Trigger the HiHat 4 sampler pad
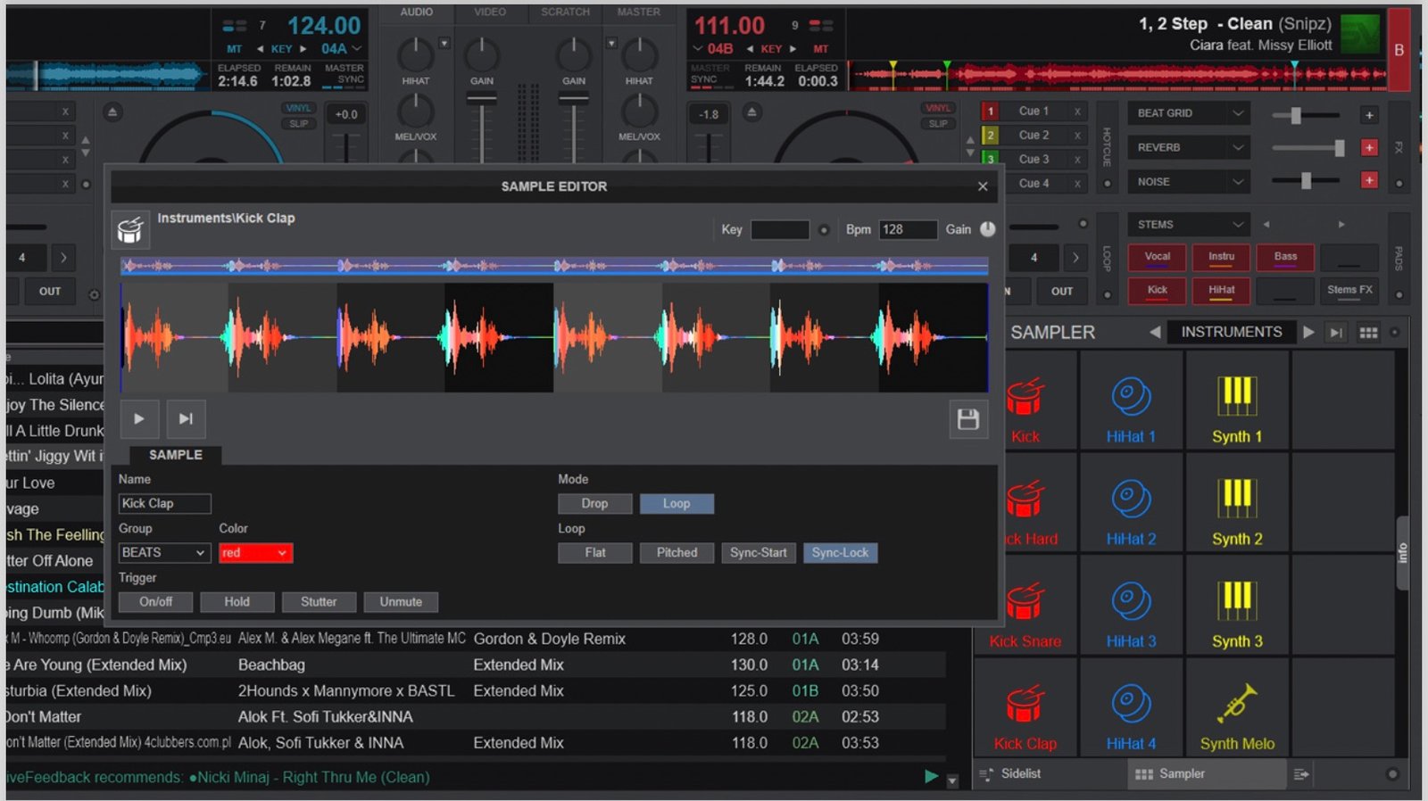The width and height of the screenshot is (1428, 801). (x=1131, y=709)
